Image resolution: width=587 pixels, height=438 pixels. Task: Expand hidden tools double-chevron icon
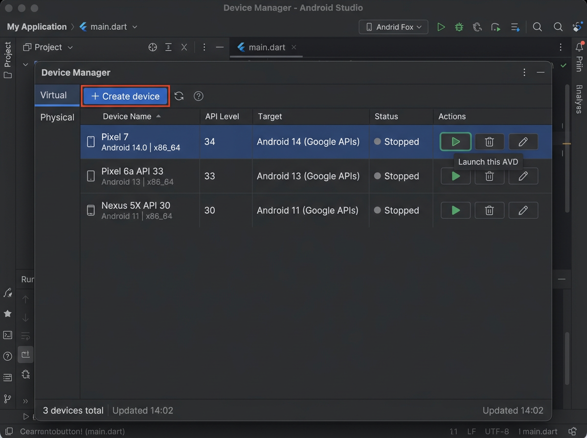(25, 401)
